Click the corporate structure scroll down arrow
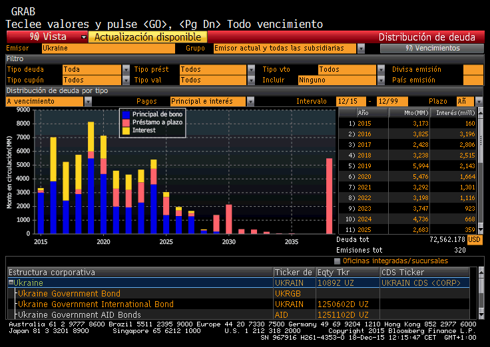Image resolution: width=490 pixels, height=347 pixels. (481, 316)
